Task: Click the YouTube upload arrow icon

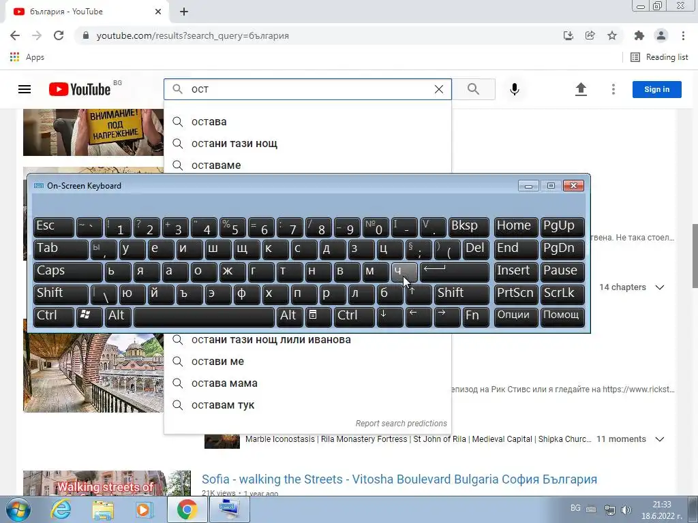Action: tap(581, 89)
